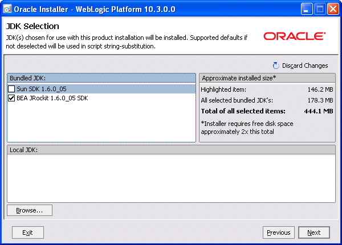342x245 pixels.
Task: Click the Oracle logo
Action: [295, 36]
